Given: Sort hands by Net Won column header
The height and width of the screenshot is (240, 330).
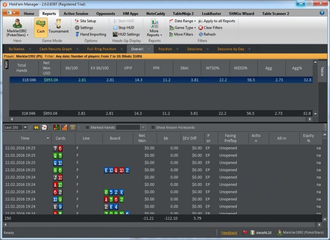Looking at the screenshot, I should coord(142,138).
